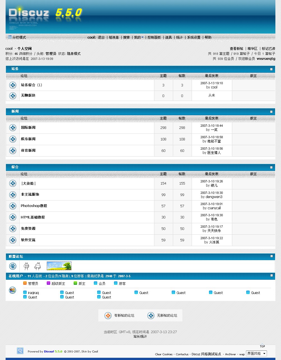Click the 免费资源 forum status icon
The image size is (281, 360).
(13, 229)
